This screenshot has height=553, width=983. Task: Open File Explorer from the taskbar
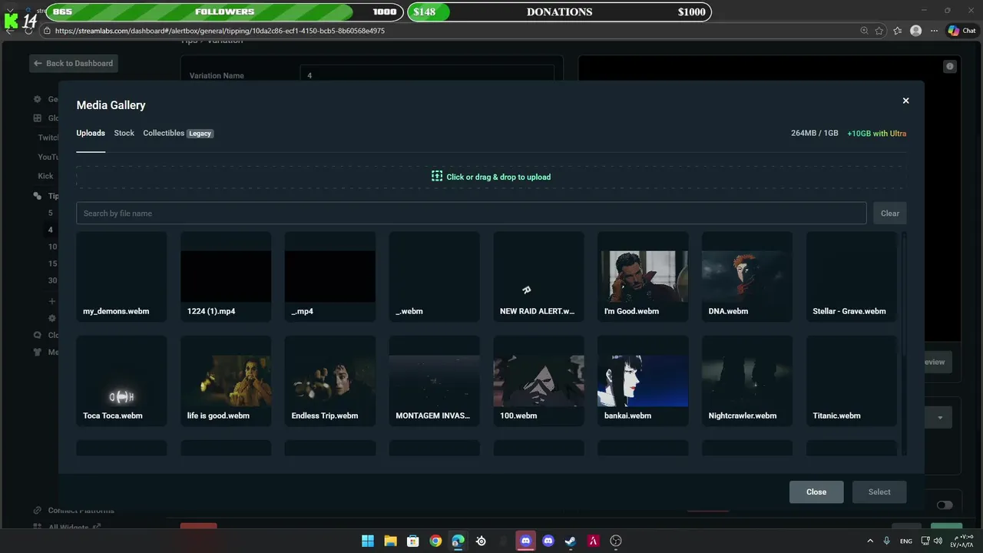tap(390, 541)
